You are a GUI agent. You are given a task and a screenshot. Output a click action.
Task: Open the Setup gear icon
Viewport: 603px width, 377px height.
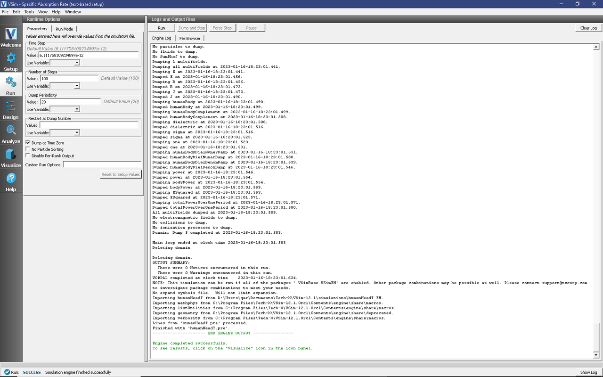11,58
